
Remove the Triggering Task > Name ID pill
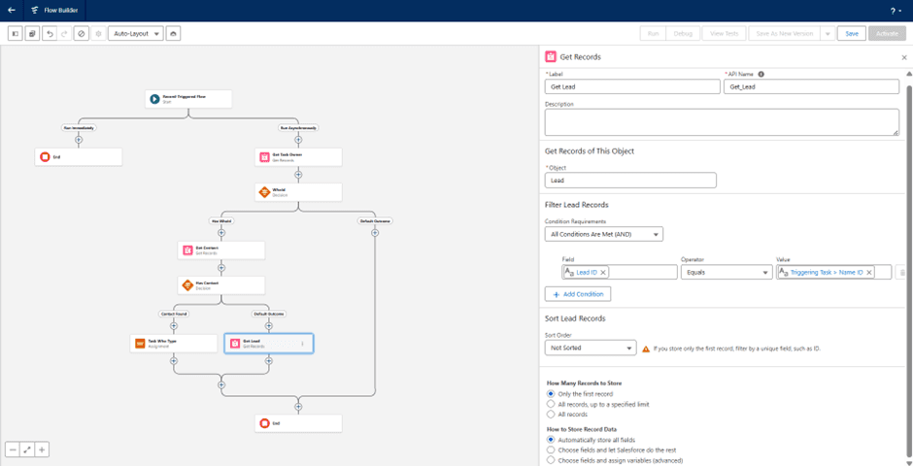(x=868, y=272)
